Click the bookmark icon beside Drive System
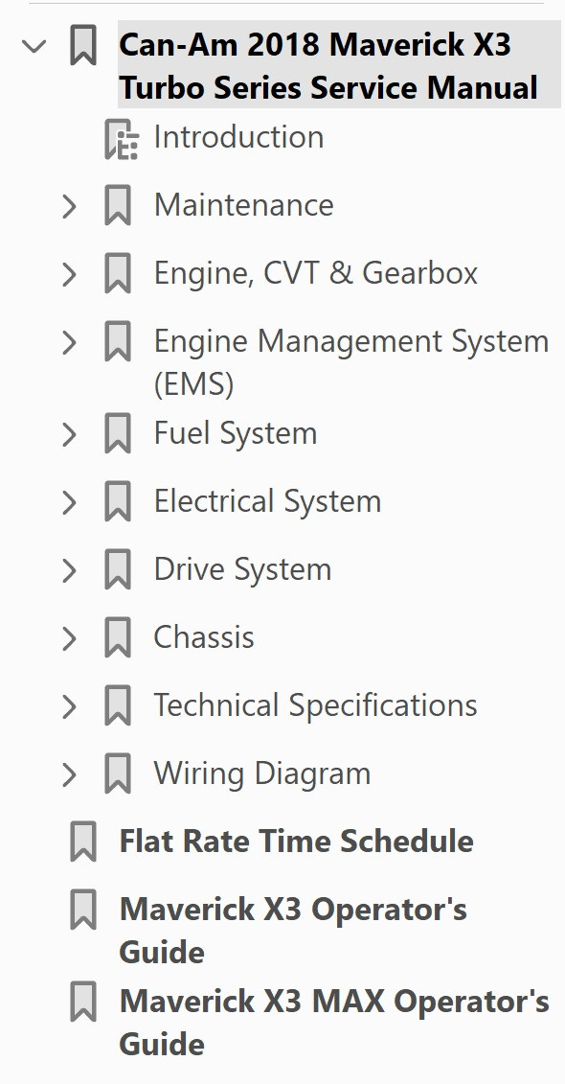This screenshot has width=565, height=1084. pos(118,569)
